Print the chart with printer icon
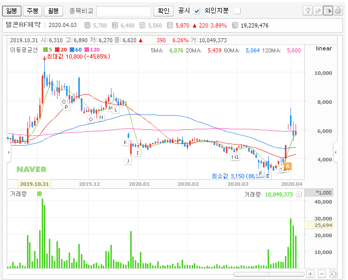Viewport: 348px width, 280px height. (338, 10)
